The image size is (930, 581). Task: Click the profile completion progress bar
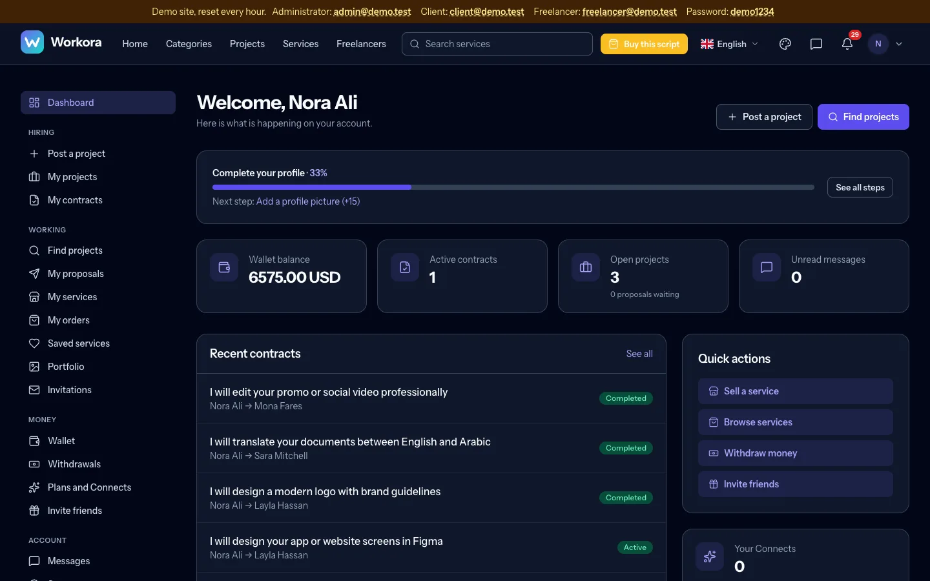(513, 187)
